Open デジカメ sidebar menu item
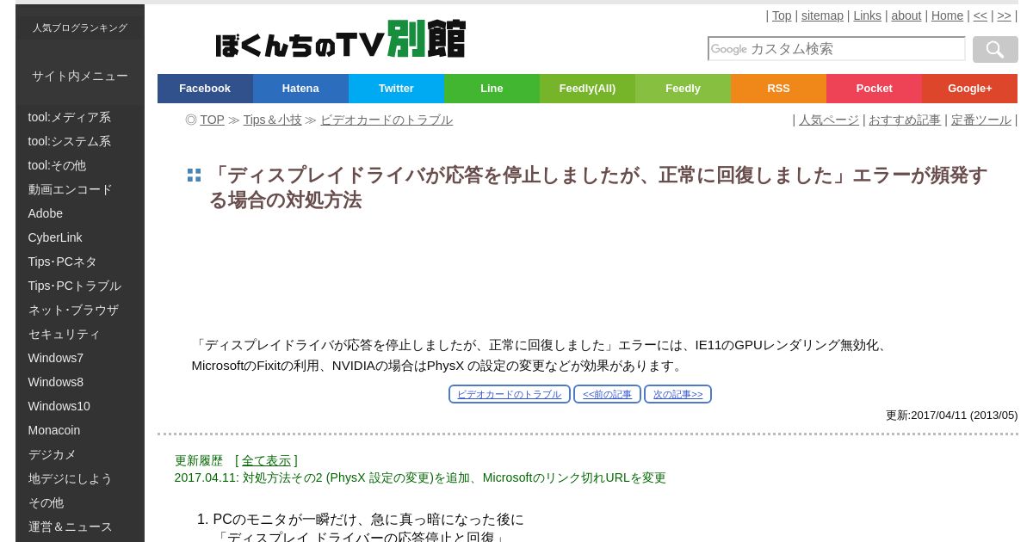This screenshot has height=542, width=1033. pyautogui.click(x=80, y=454)
